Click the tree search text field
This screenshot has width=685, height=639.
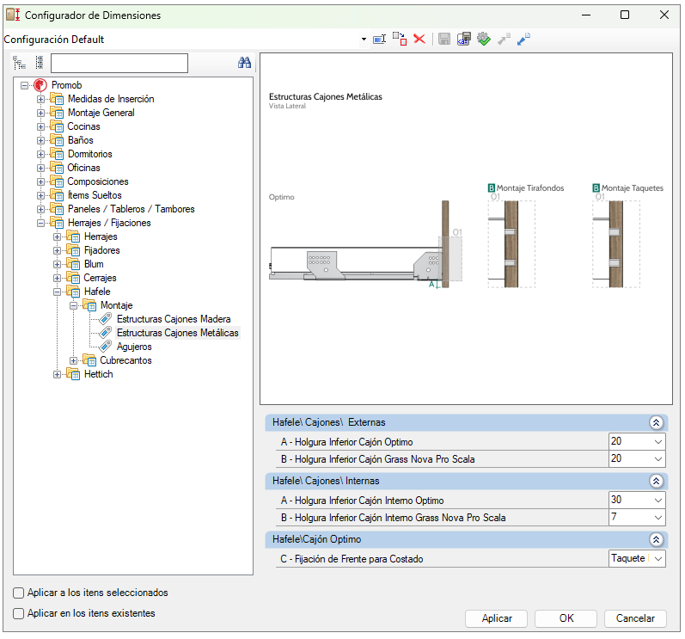click(119, 63)
